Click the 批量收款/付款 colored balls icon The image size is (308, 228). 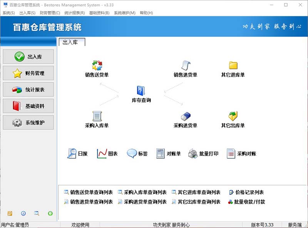(230, 202)
